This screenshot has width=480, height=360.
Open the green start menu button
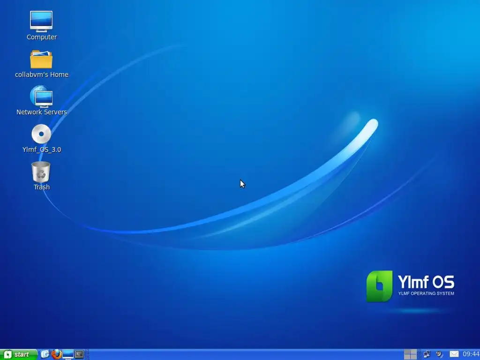[x=19, y=354]
